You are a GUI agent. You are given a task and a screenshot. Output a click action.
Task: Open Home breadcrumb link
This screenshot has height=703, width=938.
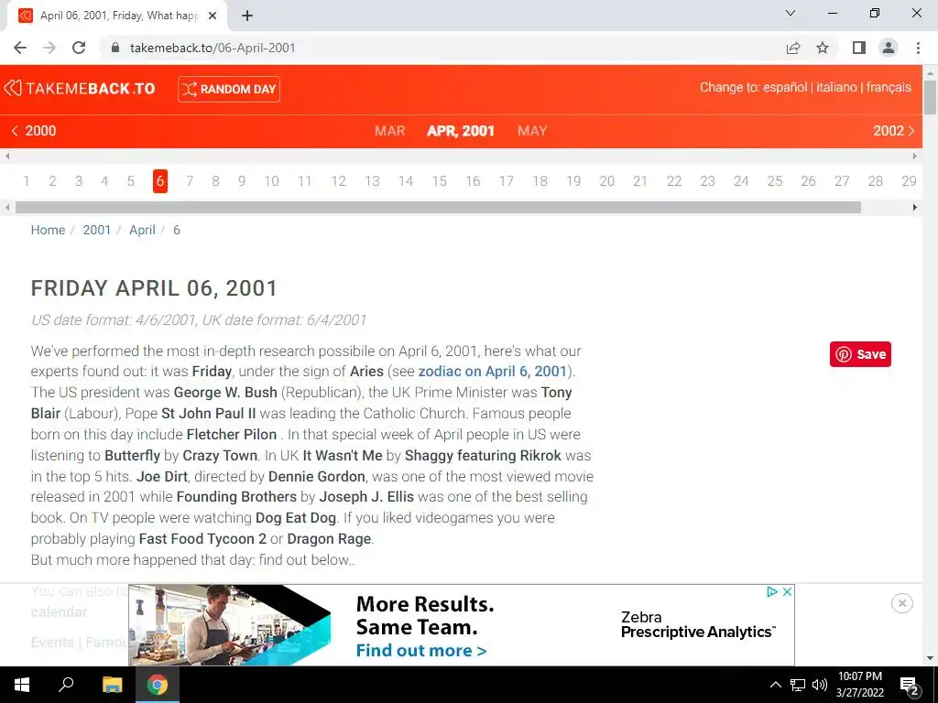(48, 230)
